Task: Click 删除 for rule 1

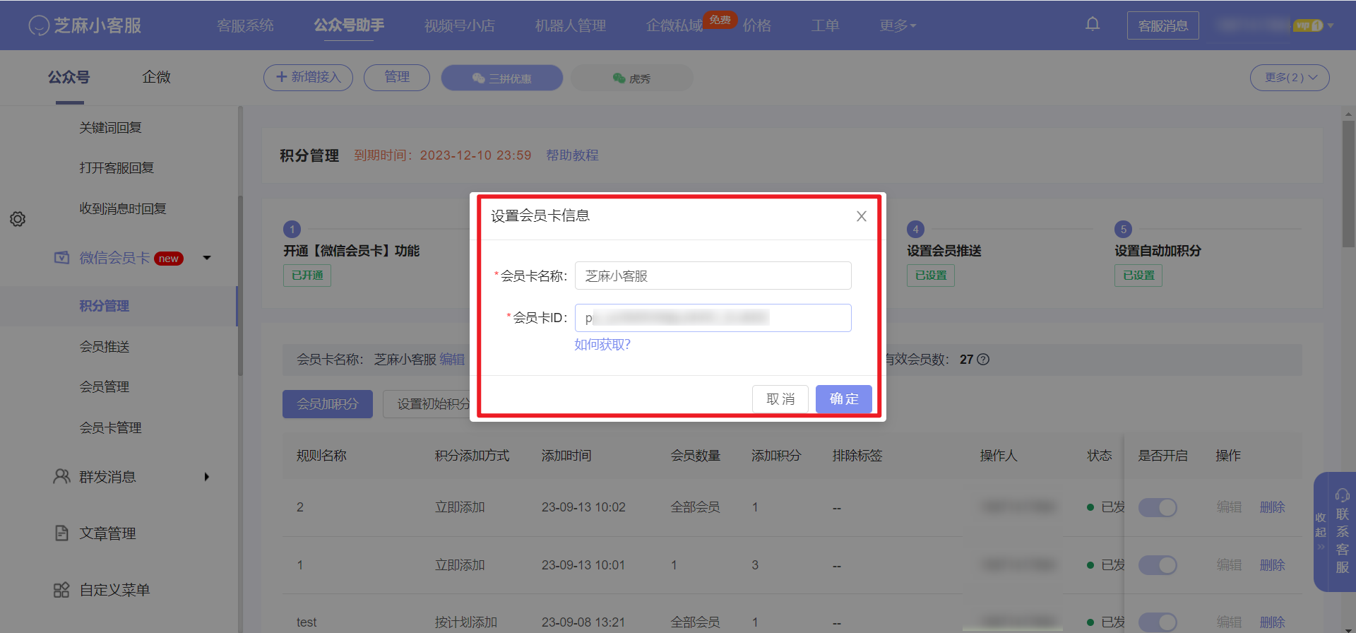Action: pyautogui.click(x=1273, y=565)
